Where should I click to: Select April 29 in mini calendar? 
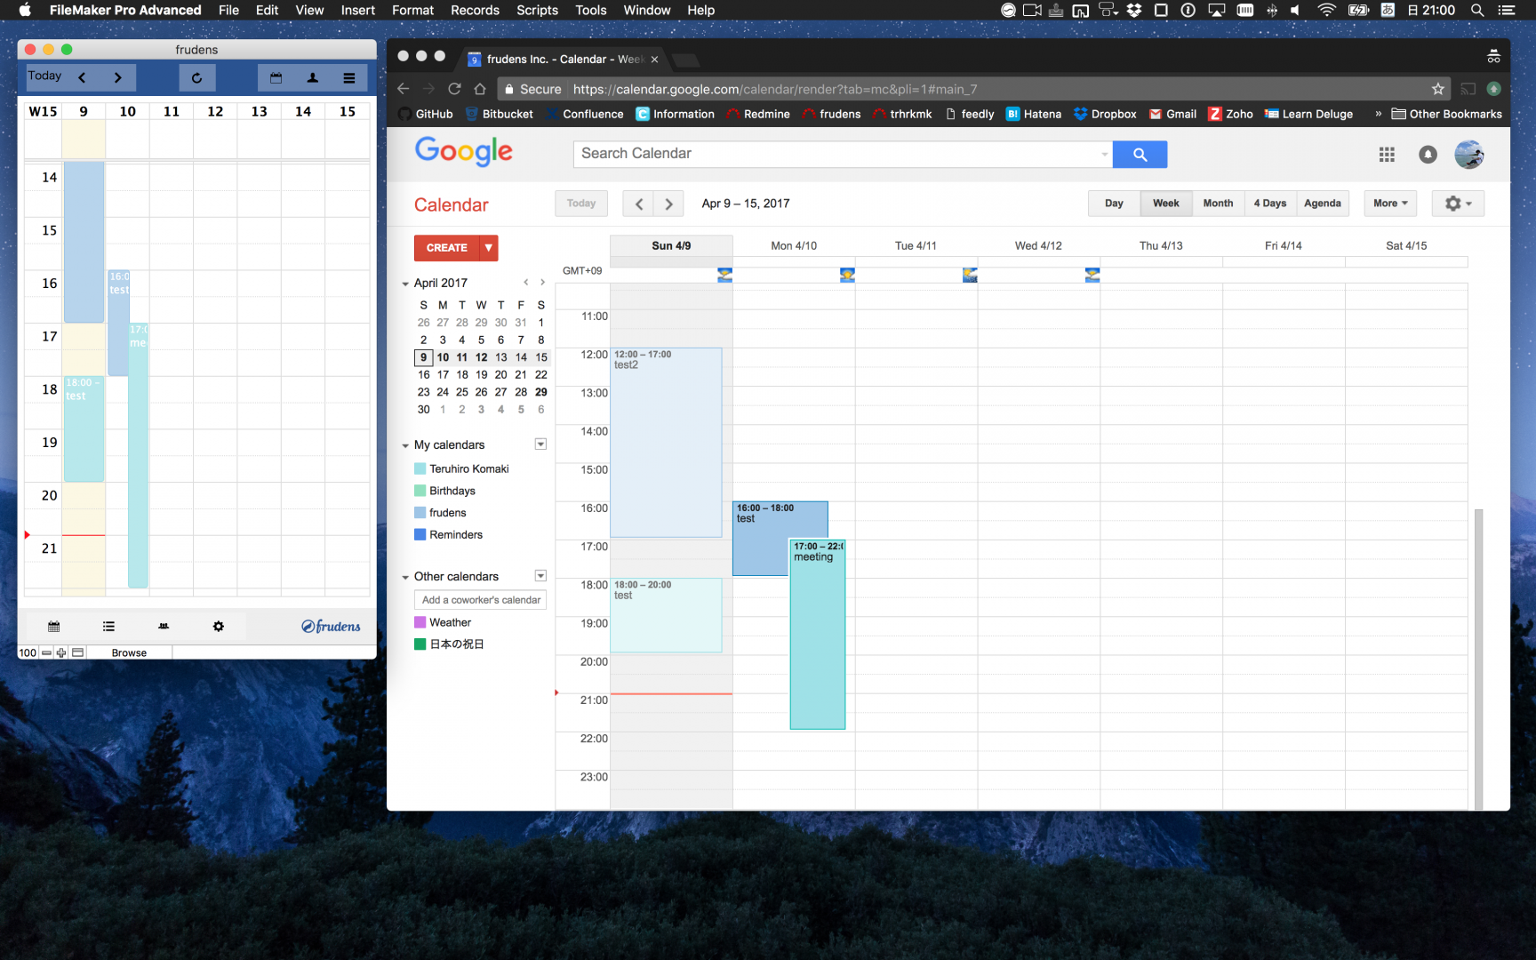pyautogui.click(x=541, y=392)
